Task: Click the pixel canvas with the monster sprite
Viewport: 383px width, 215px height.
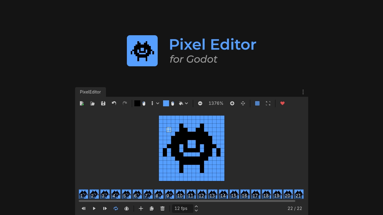Action: [x=191, y=148]
